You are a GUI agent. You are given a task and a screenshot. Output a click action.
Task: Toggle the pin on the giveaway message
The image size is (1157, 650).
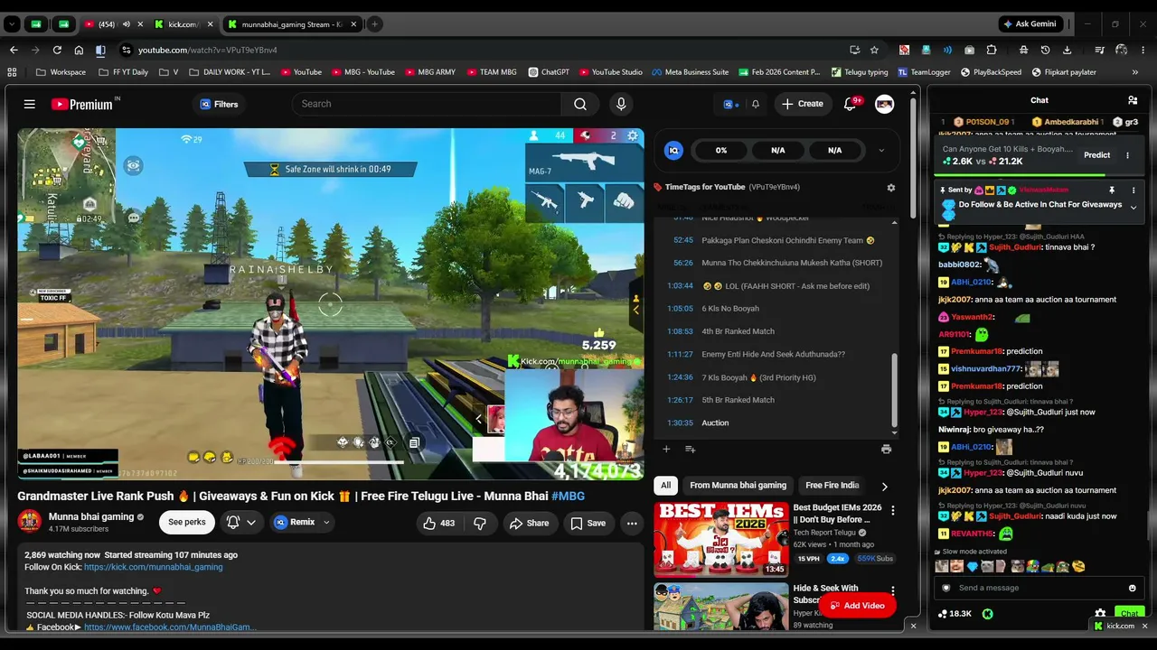pos(1111,190)
